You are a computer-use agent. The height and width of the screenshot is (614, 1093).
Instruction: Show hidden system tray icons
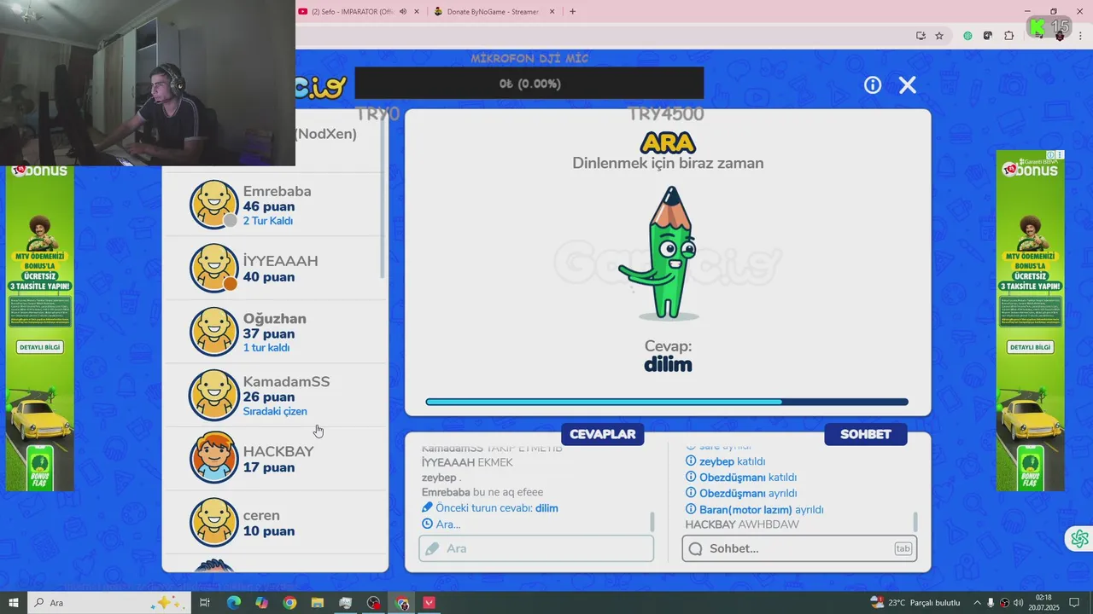click(x=977, y=603)
